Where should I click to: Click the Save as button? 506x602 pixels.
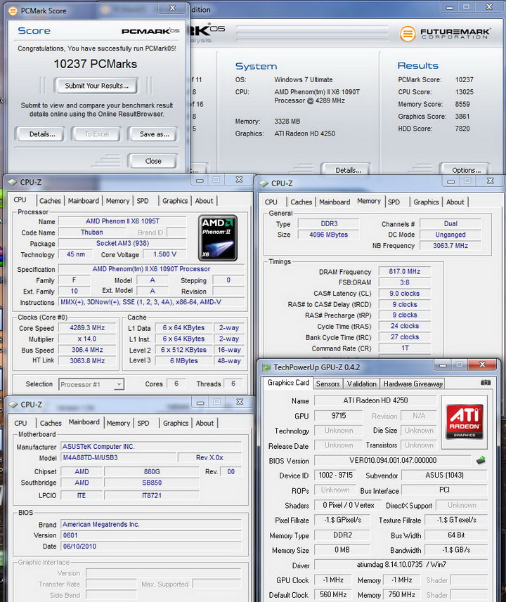[154, 134]
